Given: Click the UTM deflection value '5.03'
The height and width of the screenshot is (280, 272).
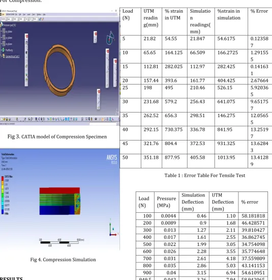Looking at the screenshot, I should (231, 266).
